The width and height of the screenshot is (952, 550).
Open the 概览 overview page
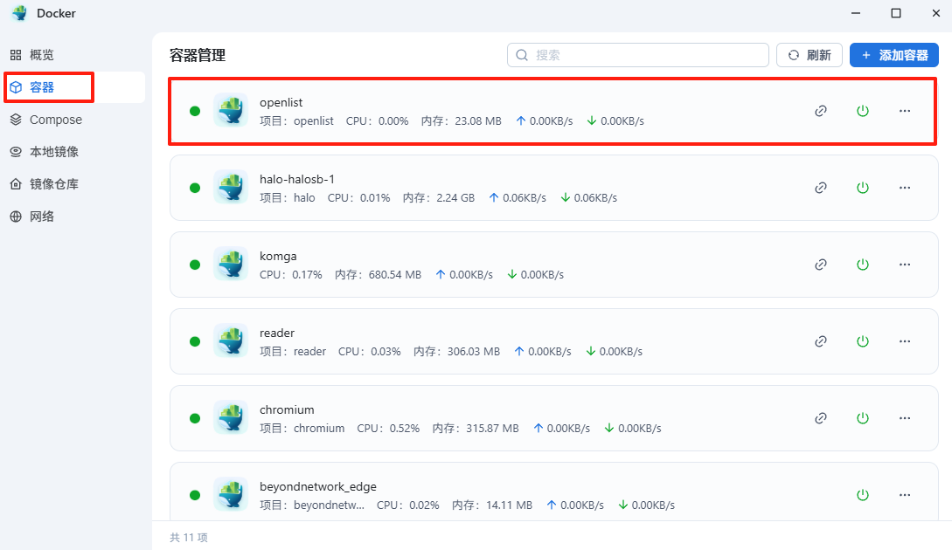tap(74, 55)
